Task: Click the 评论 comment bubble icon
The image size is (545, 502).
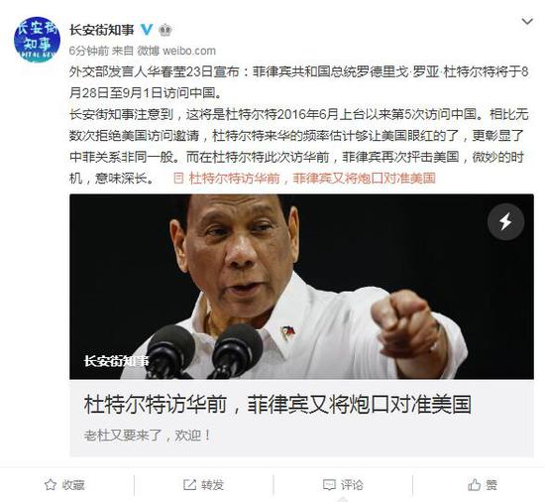Action: tap(329, 484)
